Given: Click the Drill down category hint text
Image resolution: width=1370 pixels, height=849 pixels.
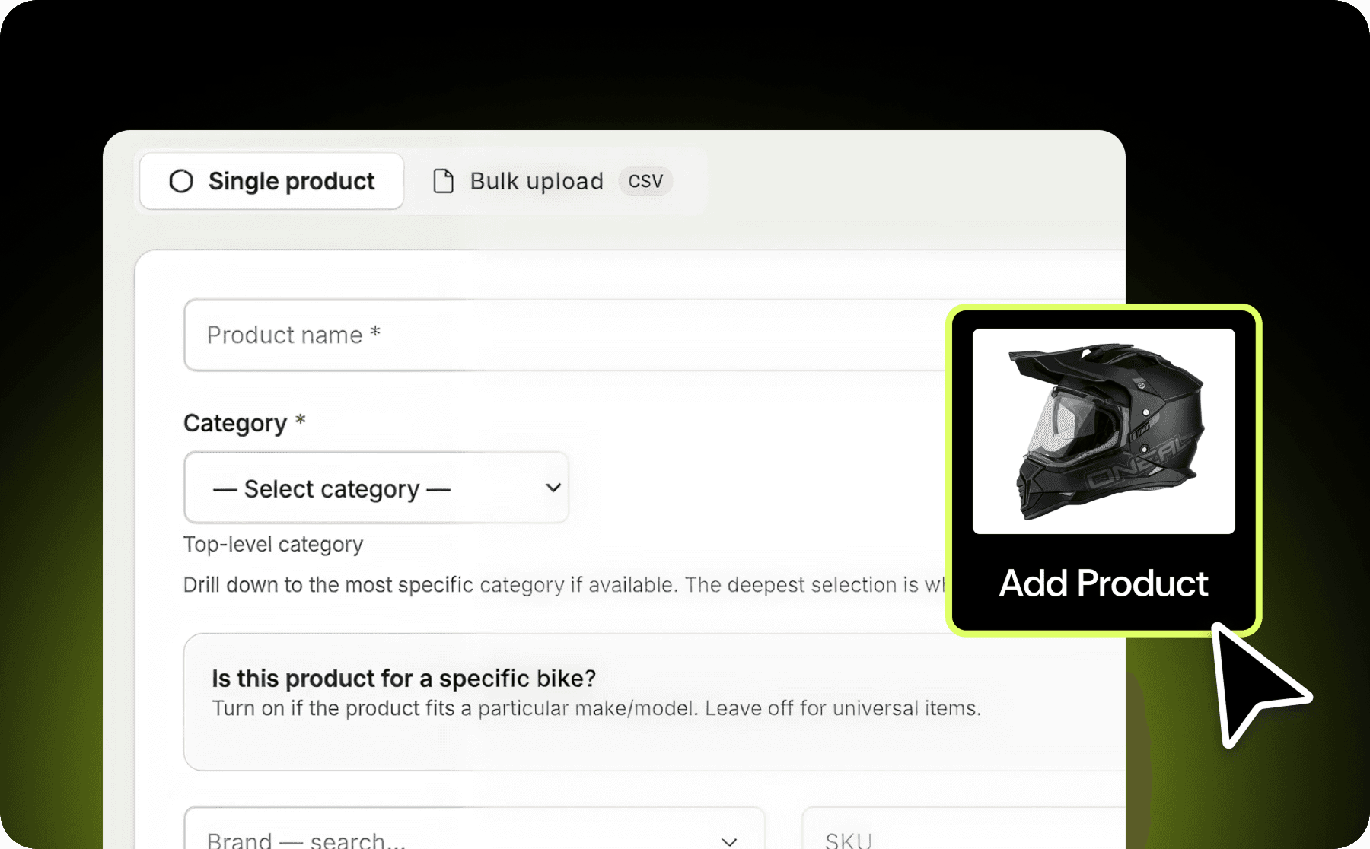Looking at the screenshot, I should coord(564,585).
